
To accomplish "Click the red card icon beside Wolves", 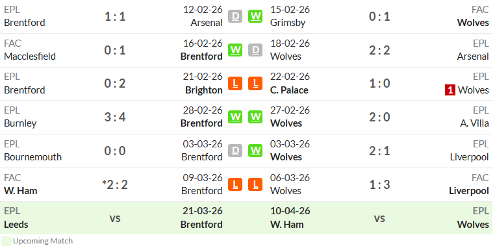I will [450, 90].
